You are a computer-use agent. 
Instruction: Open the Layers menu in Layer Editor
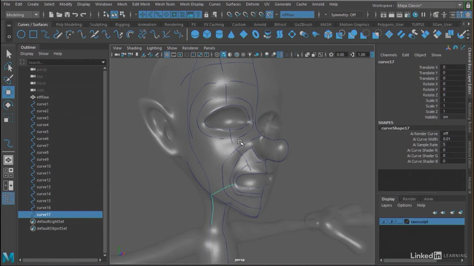(387, 205)
